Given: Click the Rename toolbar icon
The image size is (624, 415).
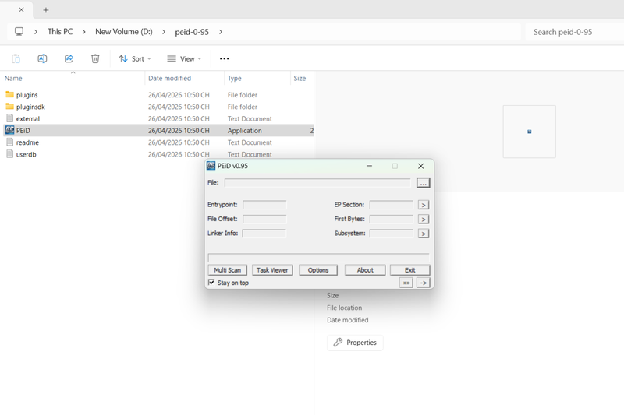Looking at the screenshot, I should pyautogui.click(x=42, y=58).
